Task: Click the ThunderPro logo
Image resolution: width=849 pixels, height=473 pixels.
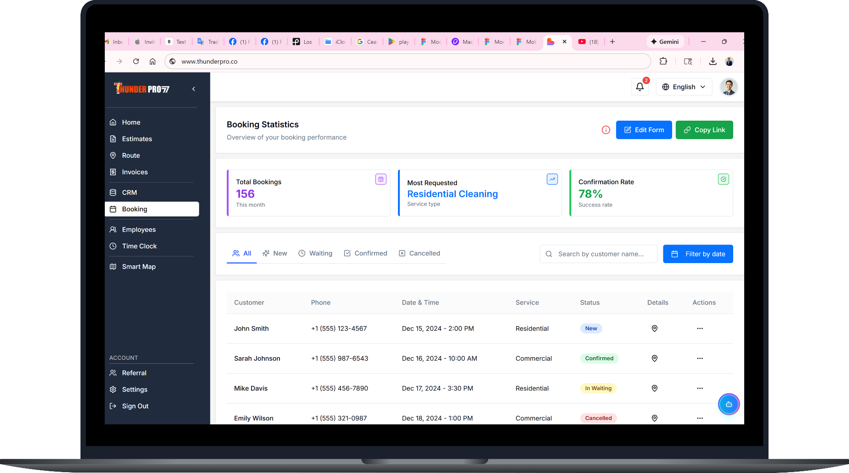Action: (141, 88)
